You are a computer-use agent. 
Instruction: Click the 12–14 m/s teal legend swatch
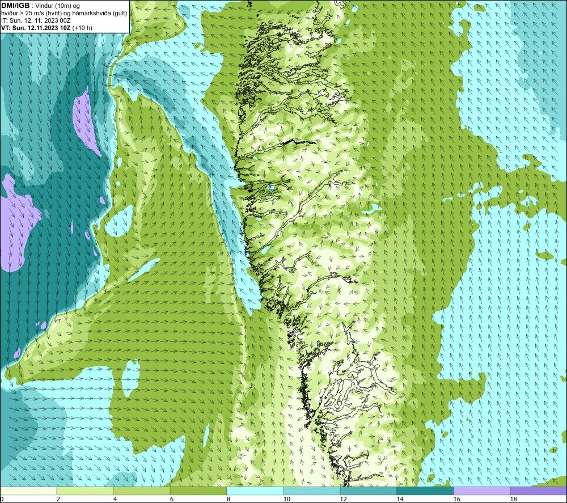[x=368, y=491]
